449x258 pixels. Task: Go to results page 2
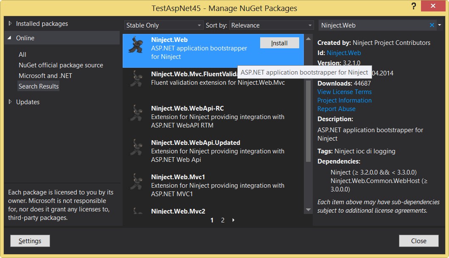[x=222, y=220]
